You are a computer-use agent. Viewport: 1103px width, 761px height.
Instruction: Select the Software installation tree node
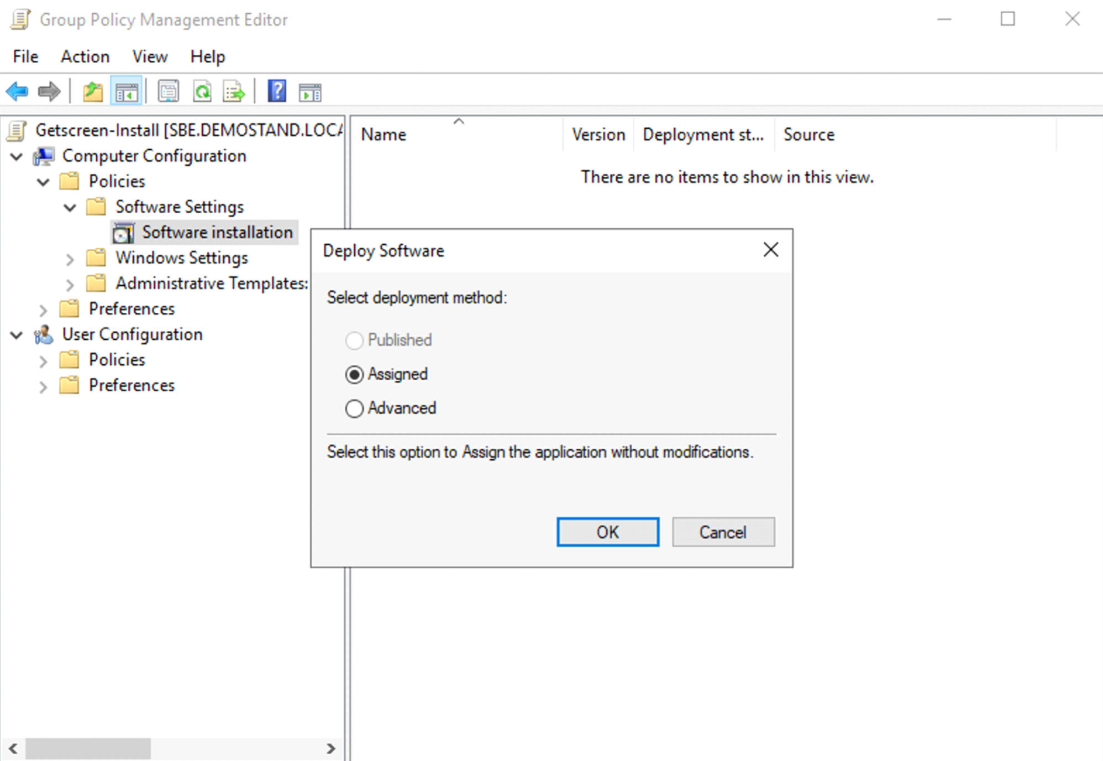(217, 233)
